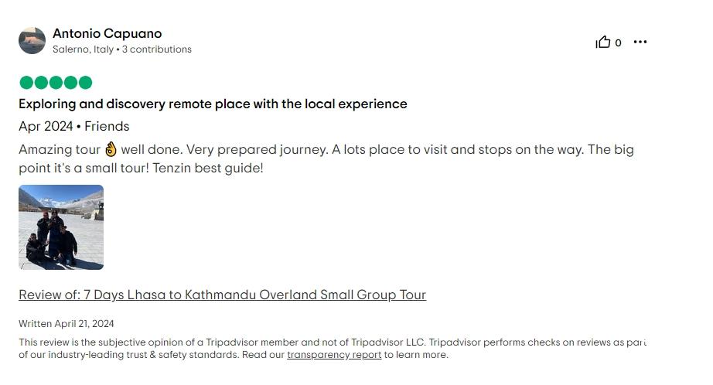Click the OK hand emoji in review
The width and height of the screenshot is (713, 385).
(111, 149)
